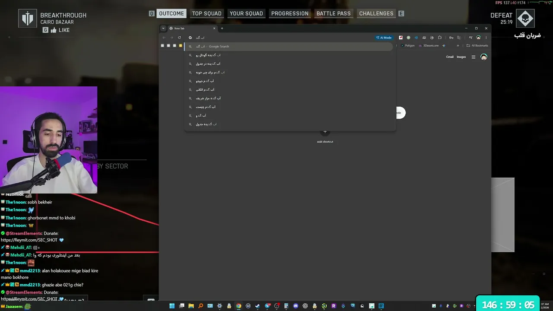Open the BATTLE PASS tab
This screenshot has width=553, height=311.
[334, 13]
